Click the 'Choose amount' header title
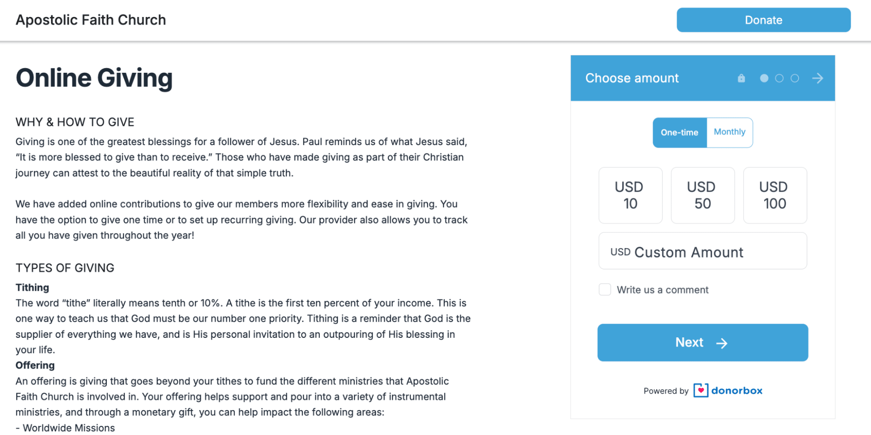This screenshot has height=435, width=871. coord(632,78)
